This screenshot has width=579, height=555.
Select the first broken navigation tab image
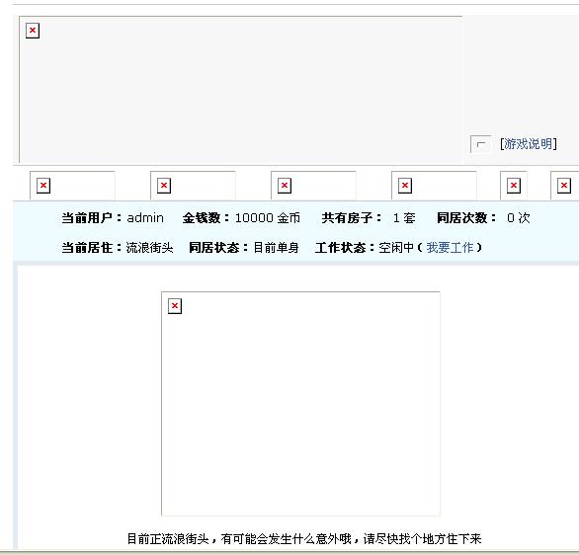(x=72, y=186)
